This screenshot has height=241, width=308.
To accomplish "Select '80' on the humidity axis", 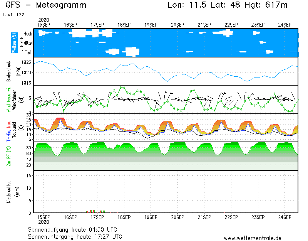I will click(x=29, y=148).
